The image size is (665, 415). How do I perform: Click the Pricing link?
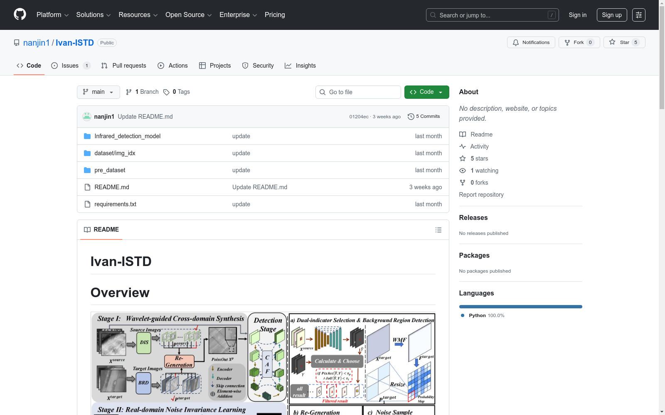275,15
